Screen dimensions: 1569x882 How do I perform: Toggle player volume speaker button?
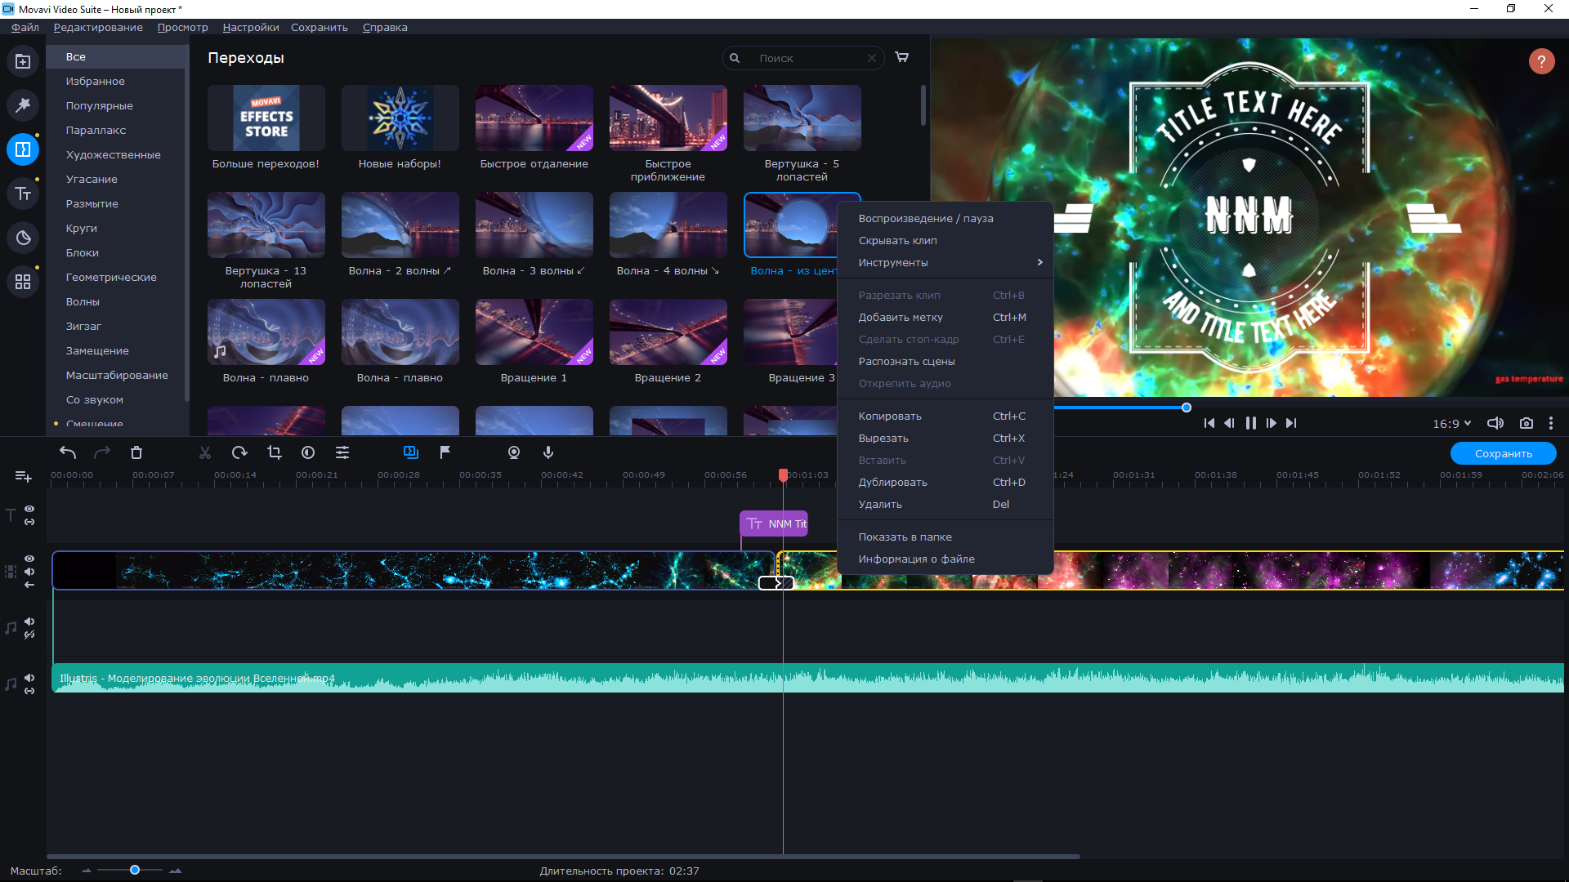[x=1495, y=423]
